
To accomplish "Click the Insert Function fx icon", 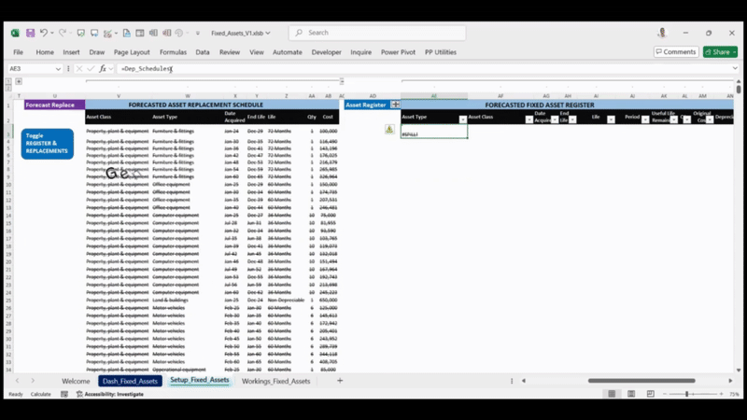I will [x=103, y=68].
